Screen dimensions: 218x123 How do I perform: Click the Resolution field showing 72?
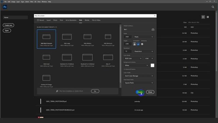click(x=127, y=51)
